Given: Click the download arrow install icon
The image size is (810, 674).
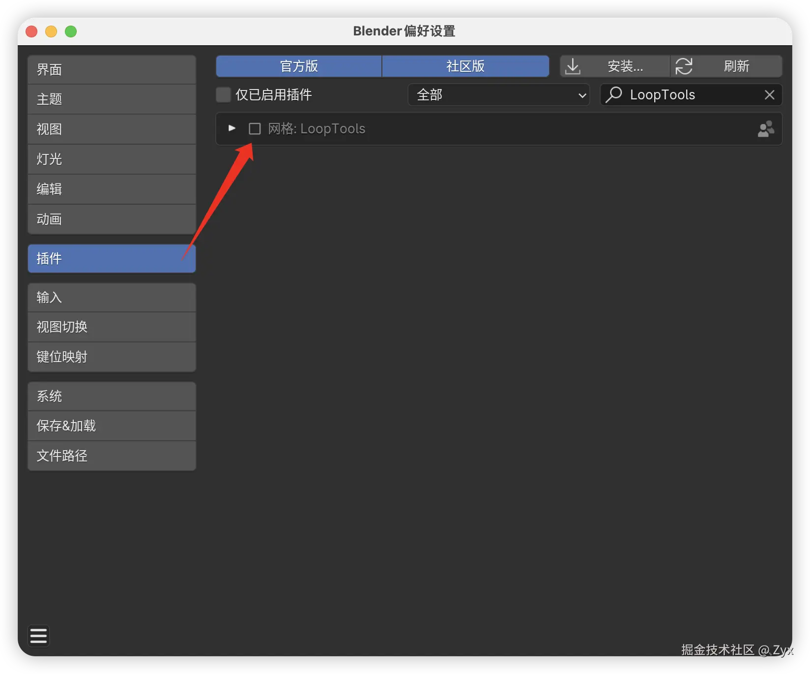Looking at the screenshot, I should tap(573, 66).
